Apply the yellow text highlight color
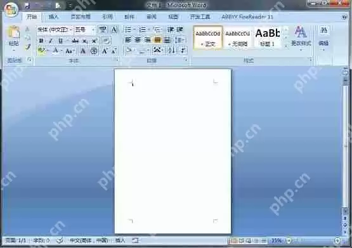352x248 pixels. pyautogui.click(x=41, y=51)
